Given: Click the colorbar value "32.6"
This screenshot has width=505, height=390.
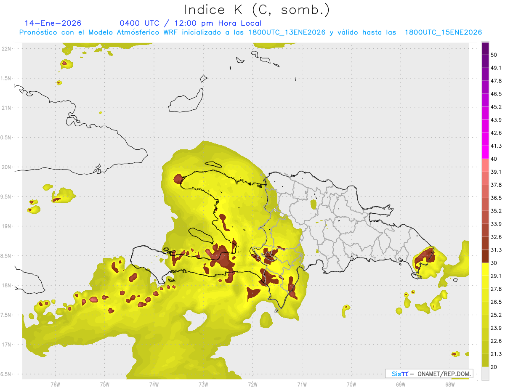Looking at the screenshot, I should (496, 237).
